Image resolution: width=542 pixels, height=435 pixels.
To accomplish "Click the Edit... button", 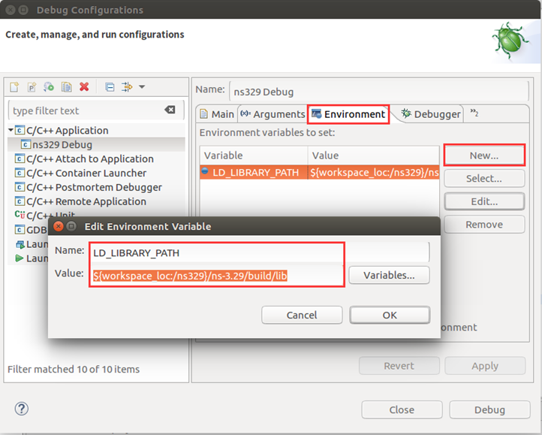I will click(484, 201).
